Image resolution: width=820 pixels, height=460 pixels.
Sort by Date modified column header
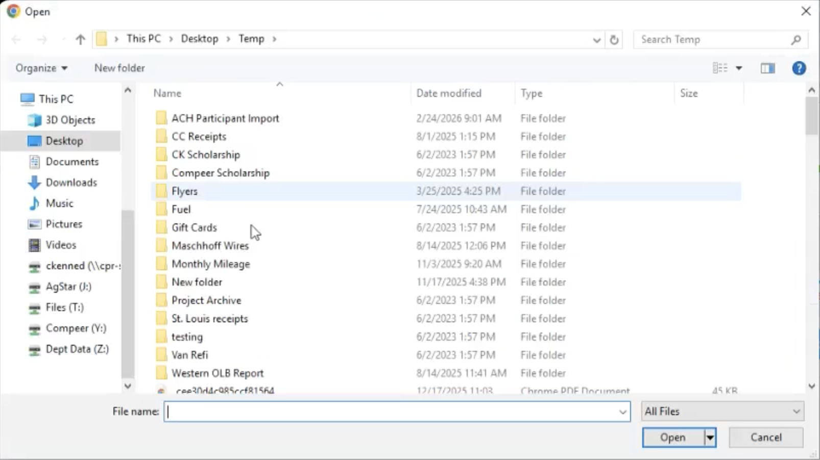pos(448,93)
